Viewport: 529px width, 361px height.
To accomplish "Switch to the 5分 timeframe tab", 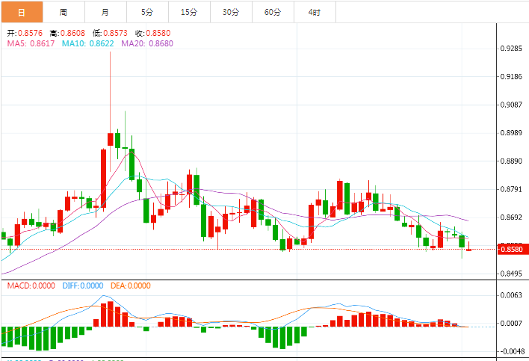I will click(147, 12).
